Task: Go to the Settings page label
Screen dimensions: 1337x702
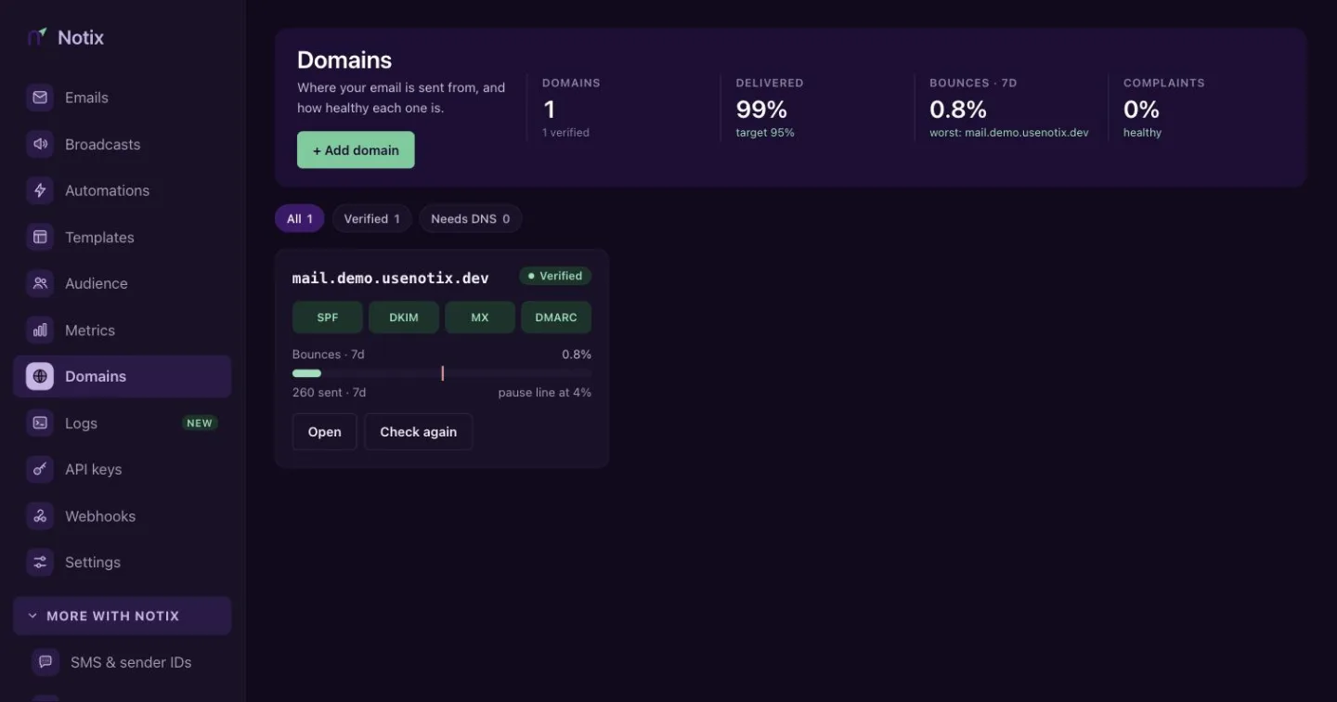Action: pyautogui.click(x=93, y=563)
